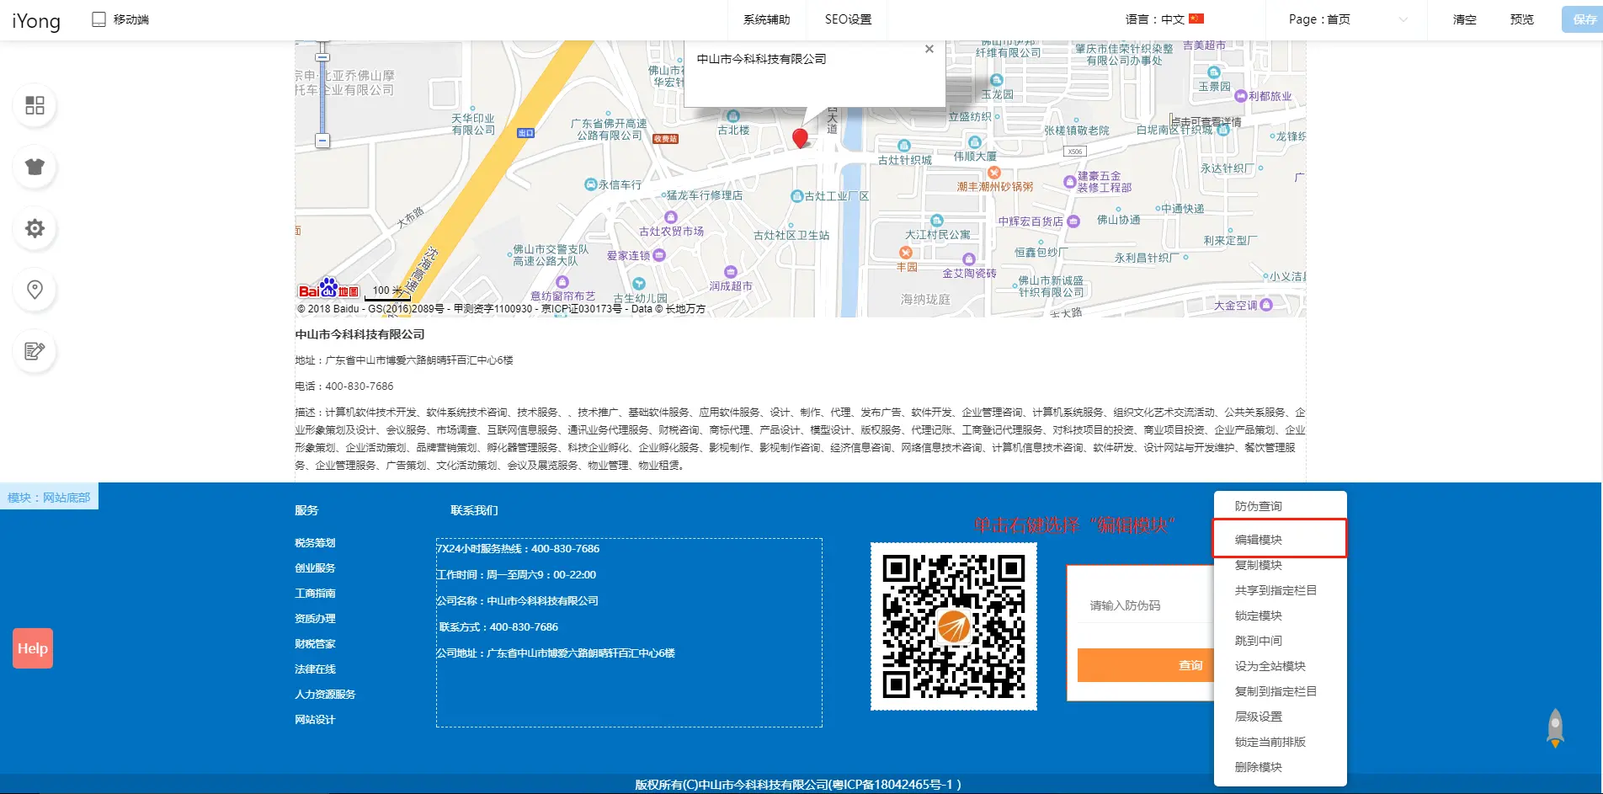
Task: Click the 预览 preview button
Action: 1521,19
